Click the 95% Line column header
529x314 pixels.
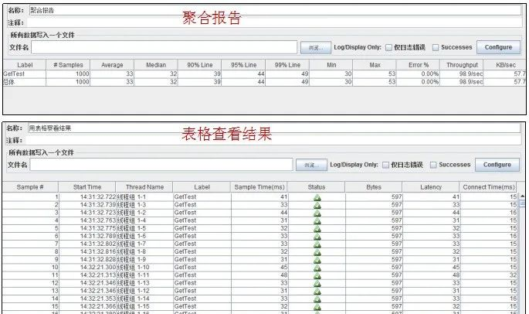(243, 65)
